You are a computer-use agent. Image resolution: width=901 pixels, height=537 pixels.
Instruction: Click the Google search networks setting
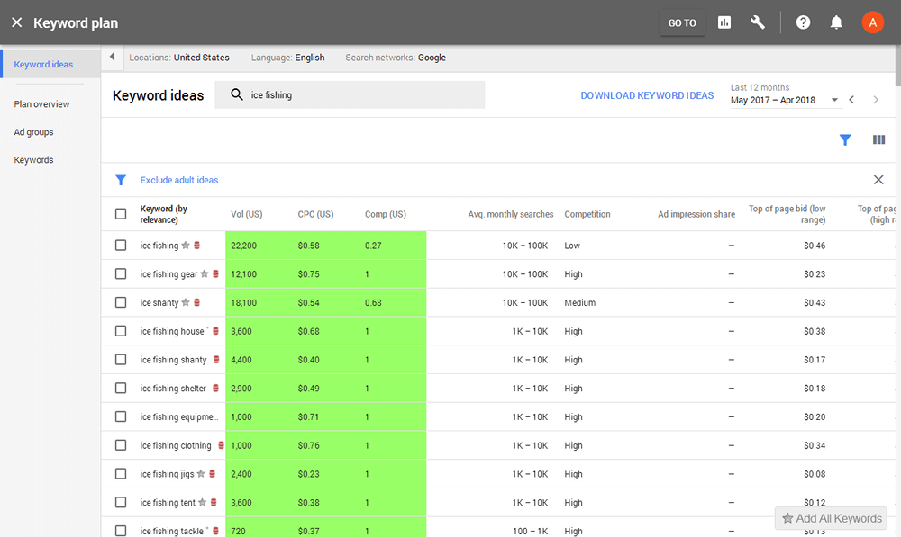point(432,58)
